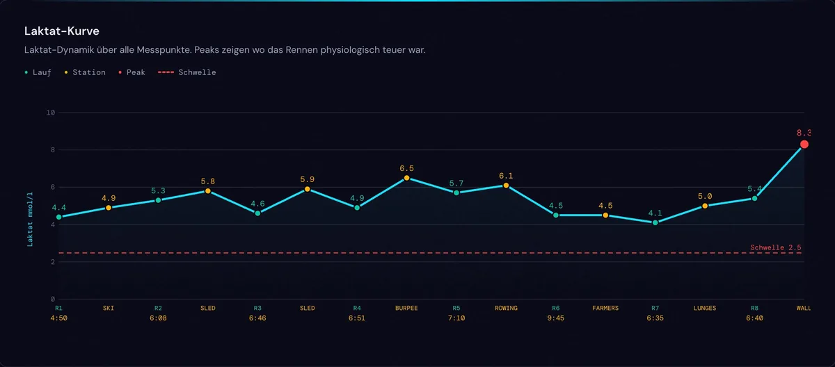Screen dimensions: 835x367
Task: Click the WALL x-axis label
Action: (x=804, y=308)
